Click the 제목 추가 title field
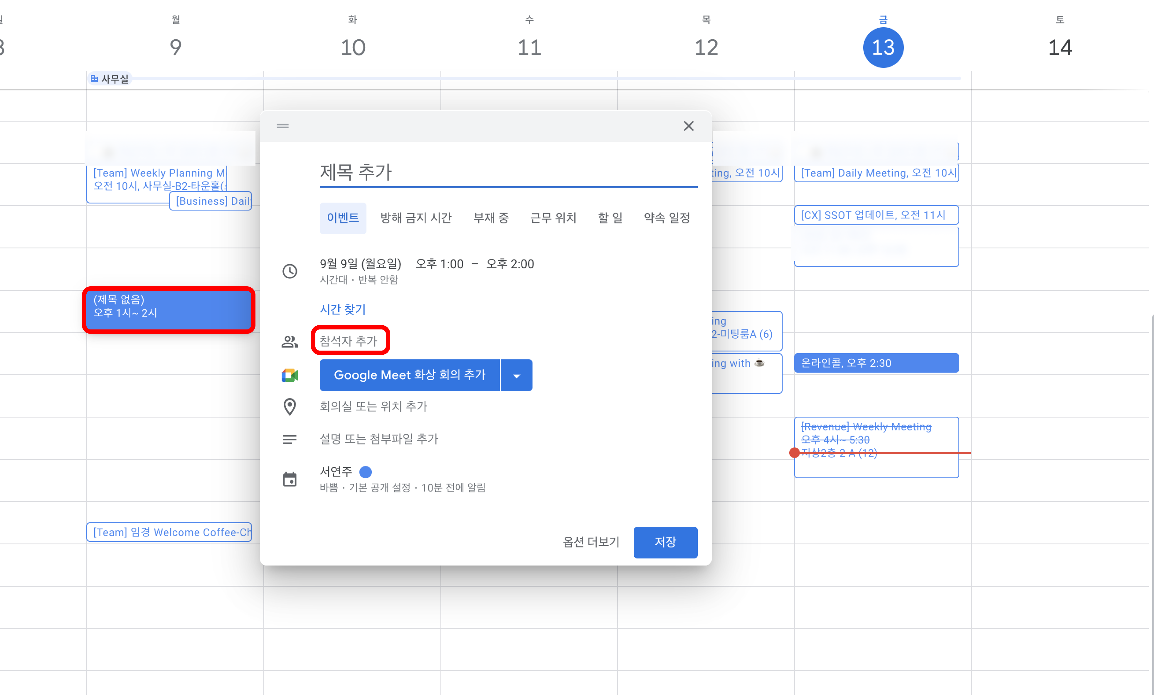 508,172
